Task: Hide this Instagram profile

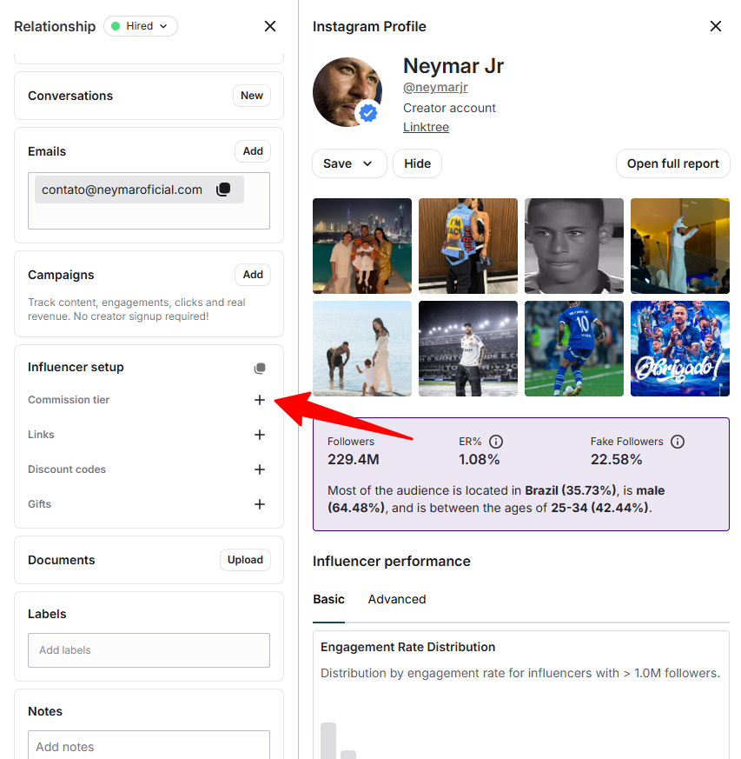Action: pyautogui.click(x=418, y=163)
